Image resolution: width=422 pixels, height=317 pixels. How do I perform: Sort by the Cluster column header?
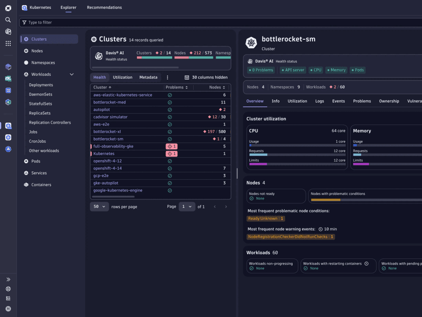102,88
